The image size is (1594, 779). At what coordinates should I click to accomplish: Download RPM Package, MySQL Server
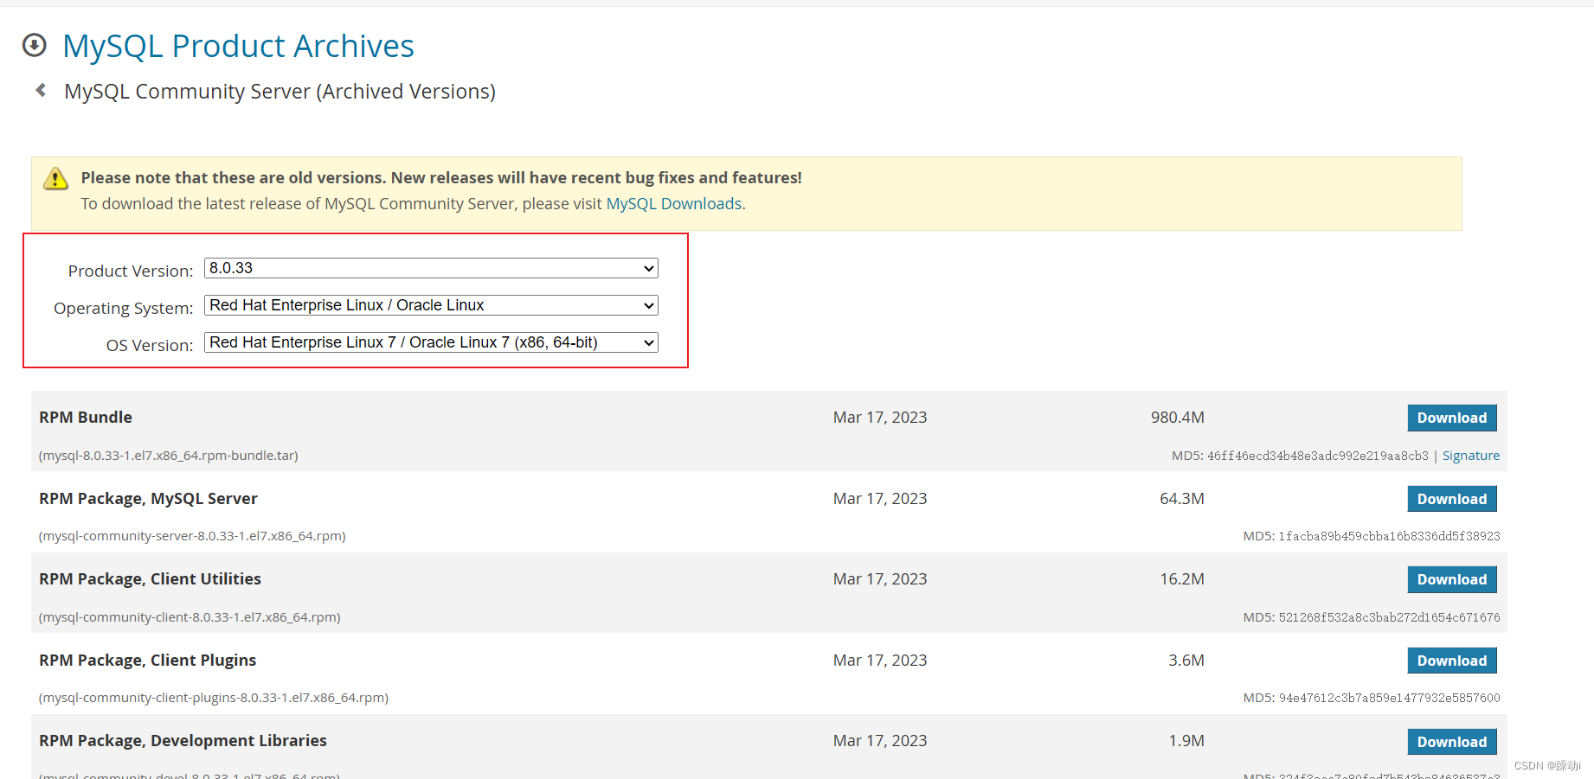pyautogui.click(x=1451, y=499)
